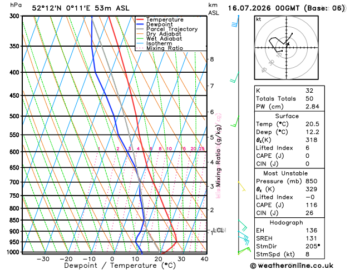Click the Surface Temp value '20.5'
The image size is (350, 270).
pos(312,124)
